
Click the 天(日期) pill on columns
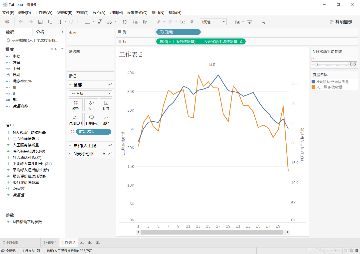(x=178, y=32)
